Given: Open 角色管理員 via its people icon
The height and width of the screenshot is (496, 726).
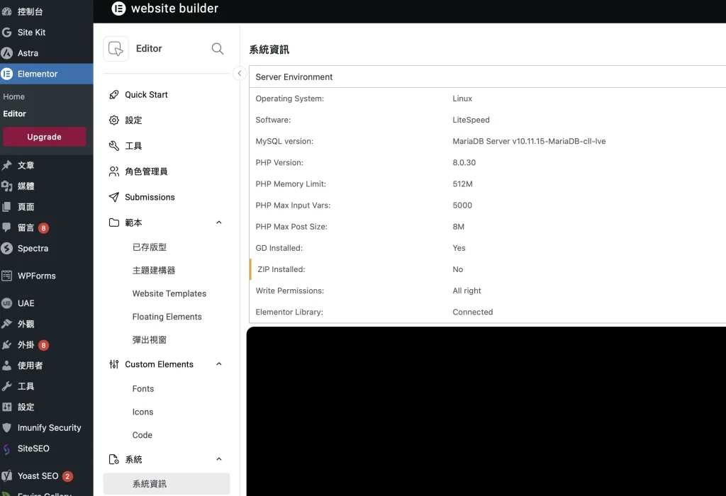Looking at the screenshot, I should (x=113, y=171).
